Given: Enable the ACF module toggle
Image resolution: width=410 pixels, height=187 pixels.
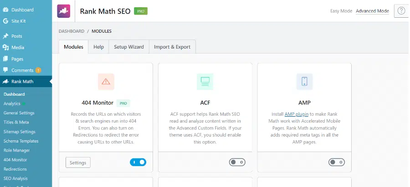Looking at the screenshot, I should coord(237,162).
